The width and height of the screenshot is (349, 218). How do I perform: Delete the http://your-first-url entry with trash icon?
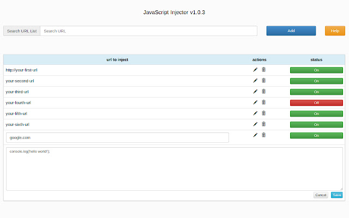point(263,70)
